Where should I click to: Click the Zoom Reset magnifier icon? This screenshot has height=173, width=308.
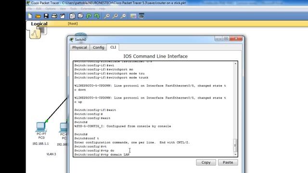(115, 16)
